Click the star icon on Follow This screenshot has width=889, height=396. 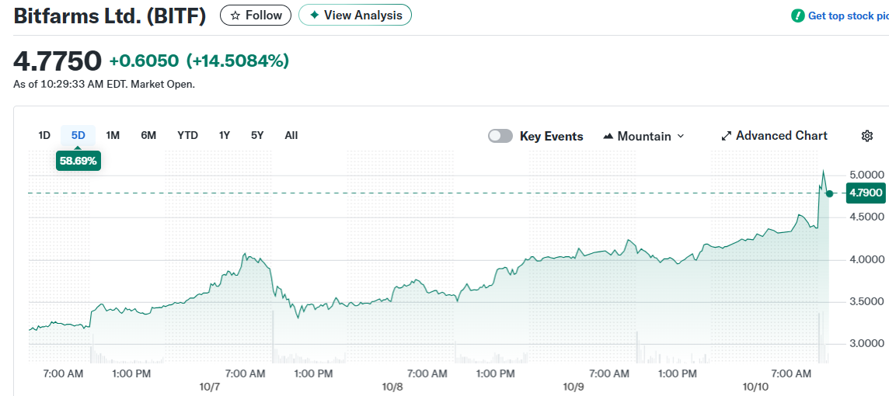[235, 16]
